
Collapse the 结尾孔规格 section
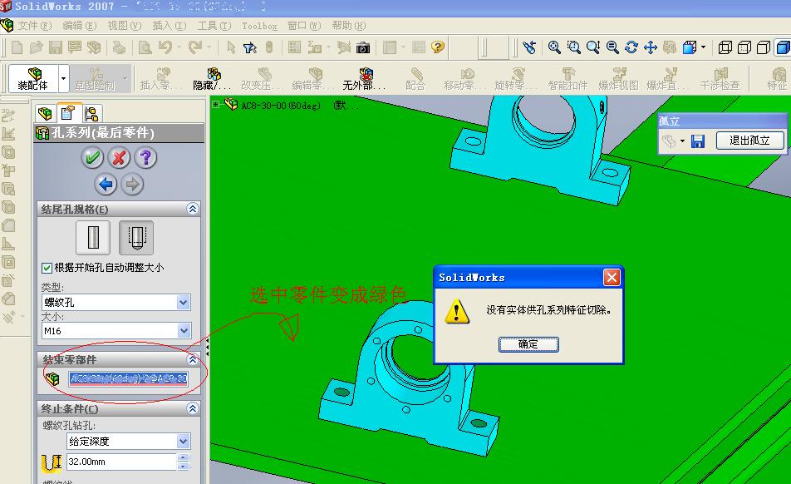click(x=193, y=209)
